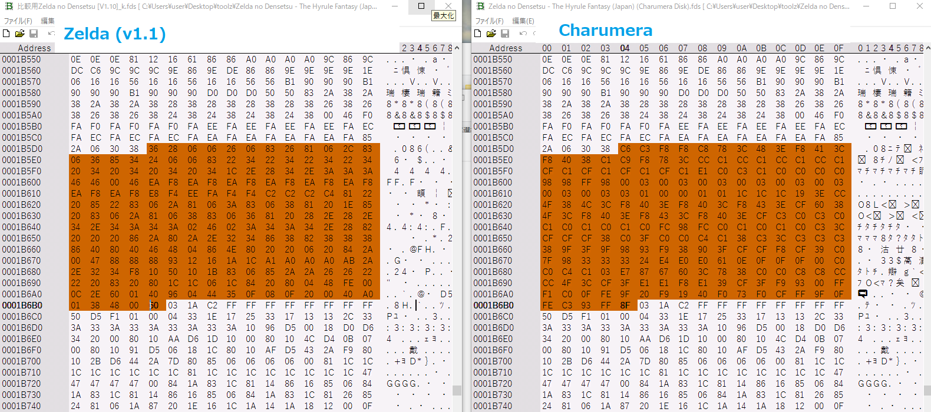Select address 0001B6E0 in Charumera Disk window
931x412 pixels.
coord(493,339)
